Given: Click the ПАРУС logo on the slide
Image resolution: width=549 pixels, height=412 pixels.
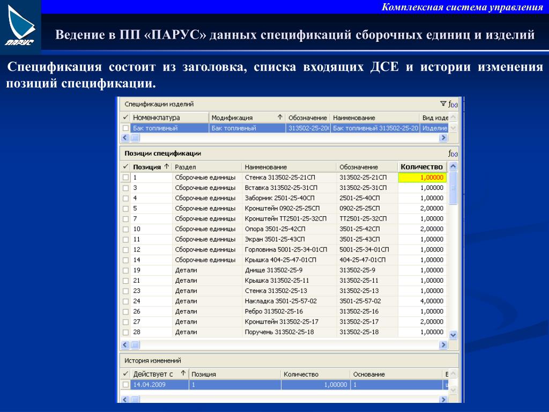Looking at the screenshot, I should [20, 26].
